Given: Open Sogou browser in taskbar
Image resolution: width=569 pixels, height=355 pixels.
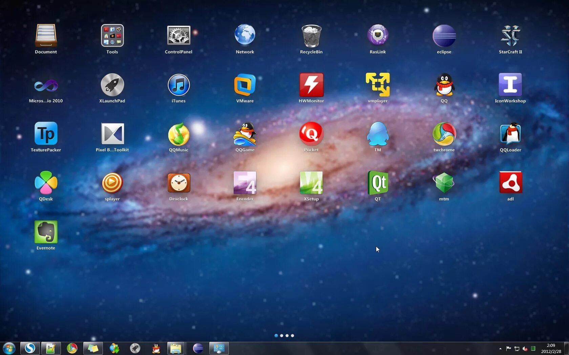Looking at the screenshot, I should tap(30, 348).
